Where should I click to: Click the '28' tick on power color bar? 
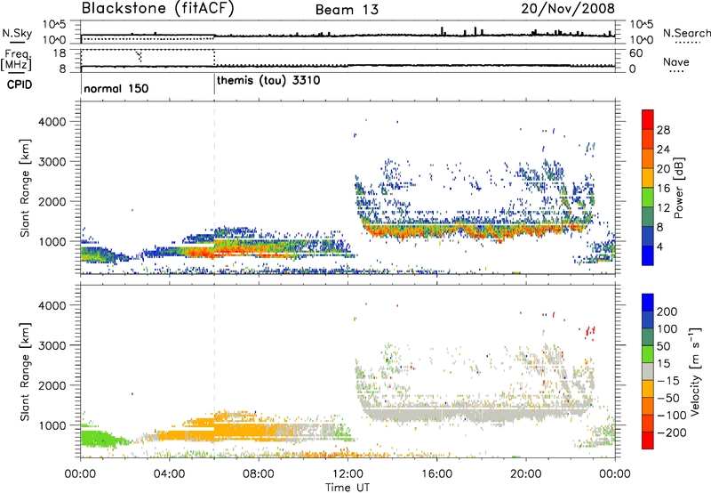(663, 130)
